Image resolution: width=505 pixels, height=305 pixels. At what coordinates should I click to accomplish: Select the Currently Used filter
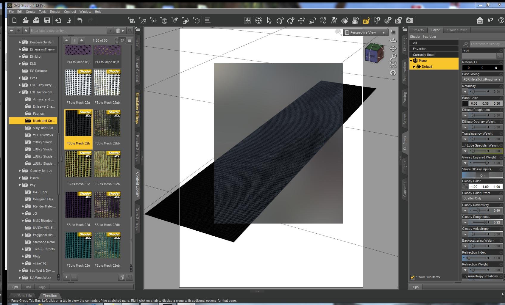423,55
